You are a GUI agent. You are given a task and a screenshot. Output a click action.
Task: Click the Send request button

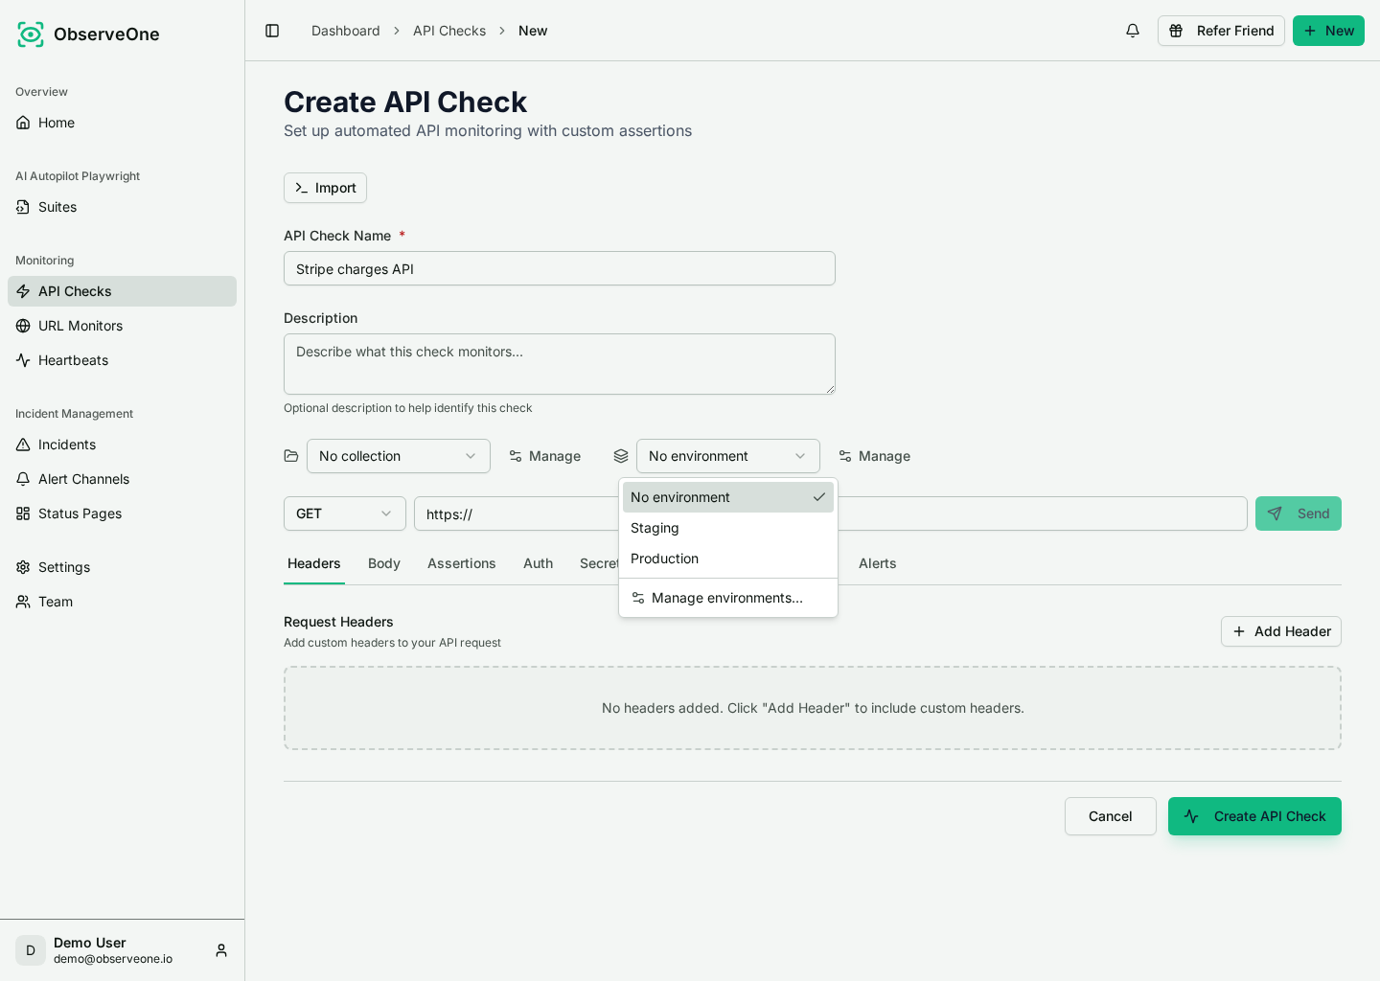click(1299, 513)
